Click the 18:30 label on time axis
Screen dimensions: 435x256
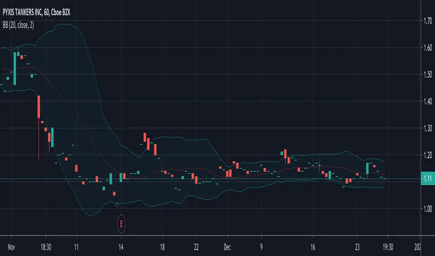[x=46, y=247]
